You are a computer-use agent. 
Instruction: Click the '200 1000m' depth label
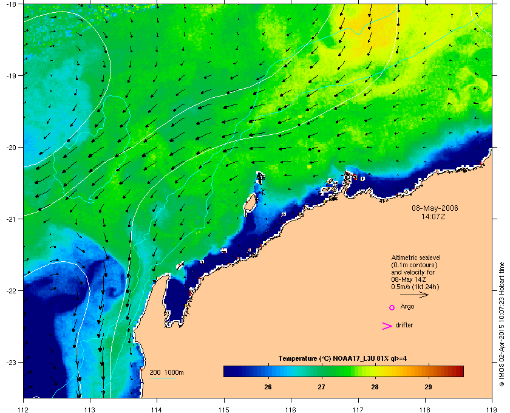(x=166, y=373)
